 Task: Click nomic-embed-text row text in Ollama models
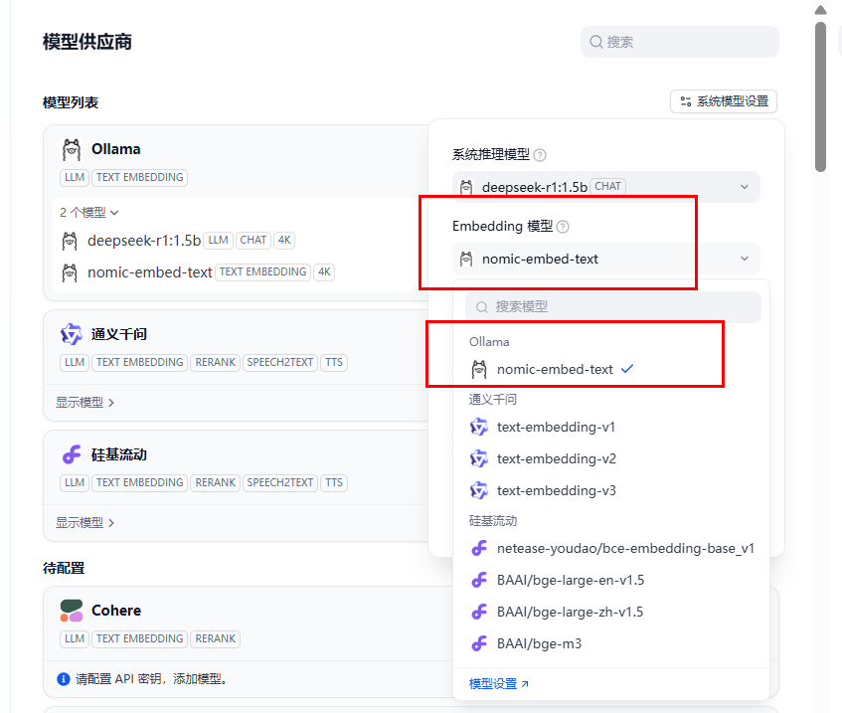(x=150, y=272)
